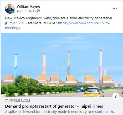This screenshot has height=115, width=123.
Task: Click the 'A spike in demand' description
Action: coord(60,112)
